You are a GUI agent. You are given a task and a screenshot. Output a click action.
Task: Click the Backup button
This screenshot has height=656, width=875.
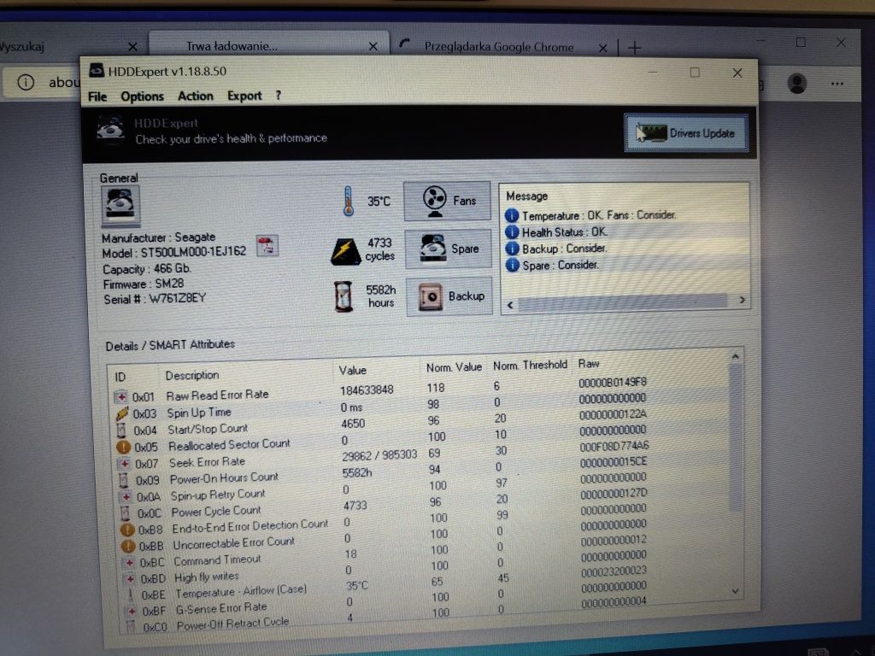click(449, 296)
